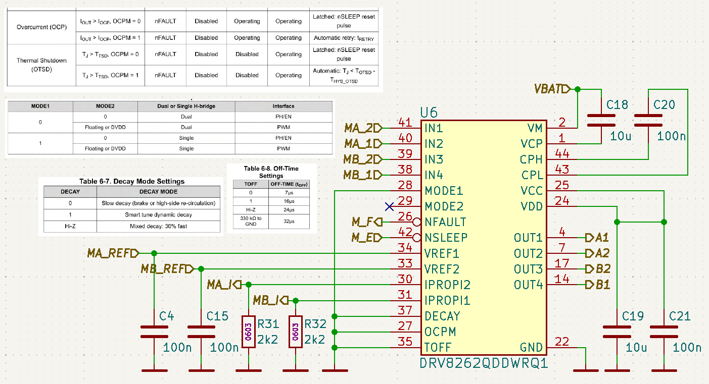The width and height of the screenshot is (709, 384).
Task: Select the OUT3 pin name
Action: (529, 268)
